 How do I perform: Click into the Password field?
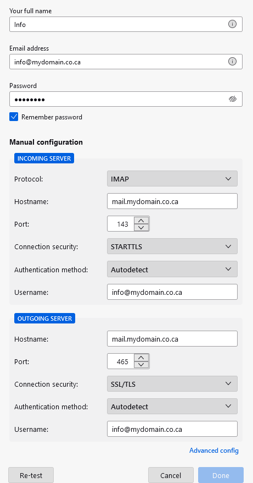(x=119, y=99)
